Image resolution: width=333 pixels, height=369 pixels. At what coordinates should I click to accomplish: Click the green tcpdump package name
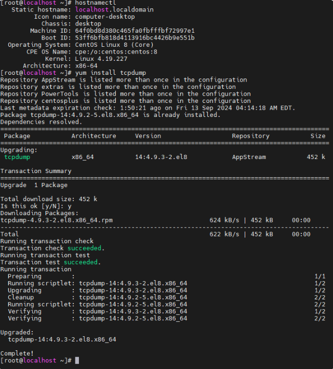[x=17, y=157]
